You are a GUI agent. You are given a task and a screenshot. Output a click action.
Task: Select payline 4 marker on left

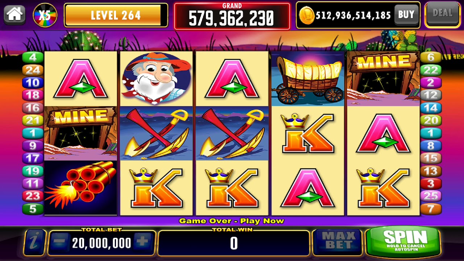[x=33, y=57]
